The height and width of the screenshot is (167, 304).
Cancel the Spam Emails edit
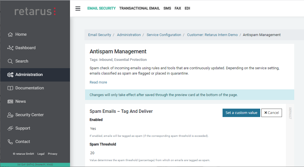(x=271, y=113)
